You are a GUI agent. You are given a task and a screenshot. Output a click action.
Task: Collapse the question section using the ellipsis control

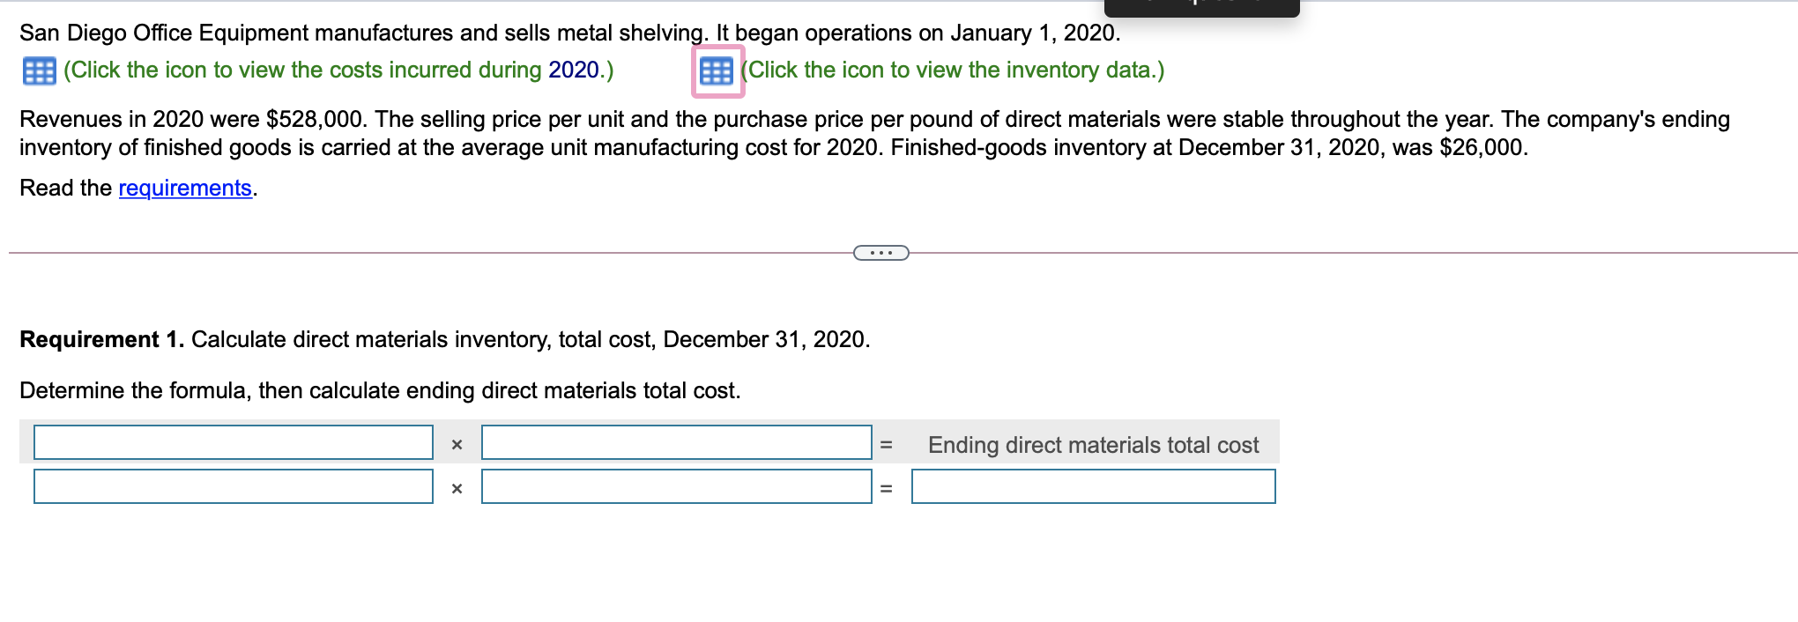880,253
